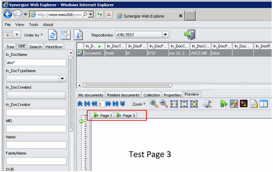Click the next page double-arrow icon
The image size is (273, 172).
pyautogui.click(x=108, y=104)
